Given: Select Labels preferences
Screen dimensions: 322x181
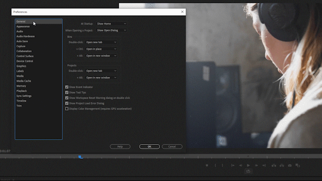Looking at the screenshot, I should tap(39, 71).
